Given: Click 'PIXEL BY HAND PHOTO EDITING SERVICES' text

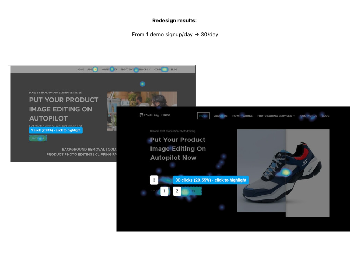Looking at the screenshot, I should coord(55,93).
